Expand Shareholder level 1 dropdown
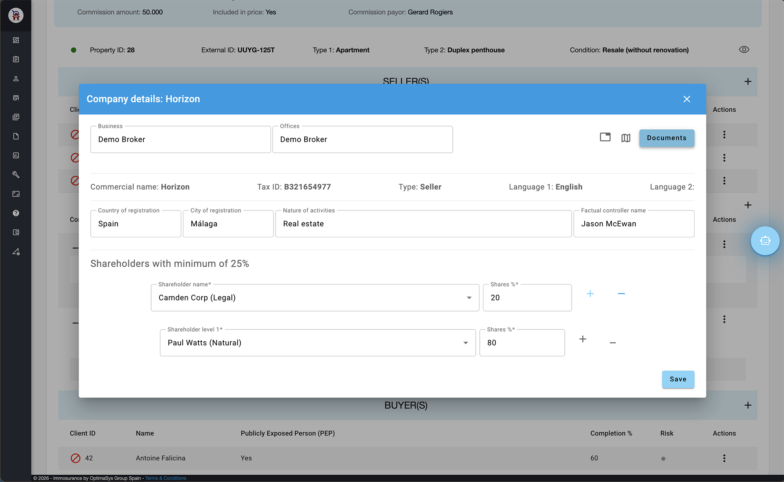The height and width of the screenshot is (482, 784). (x=465, y=343)
